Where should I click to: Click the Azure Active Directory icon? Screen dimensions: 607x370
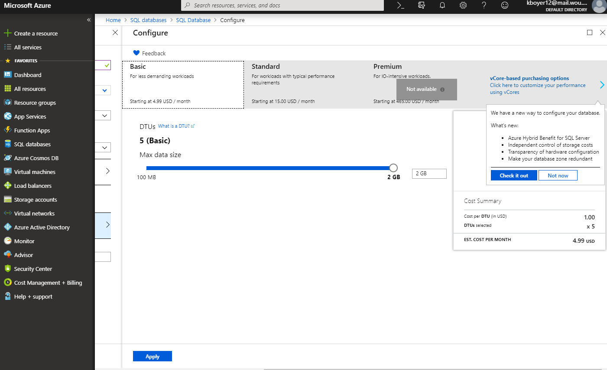(x=7, y=227)
